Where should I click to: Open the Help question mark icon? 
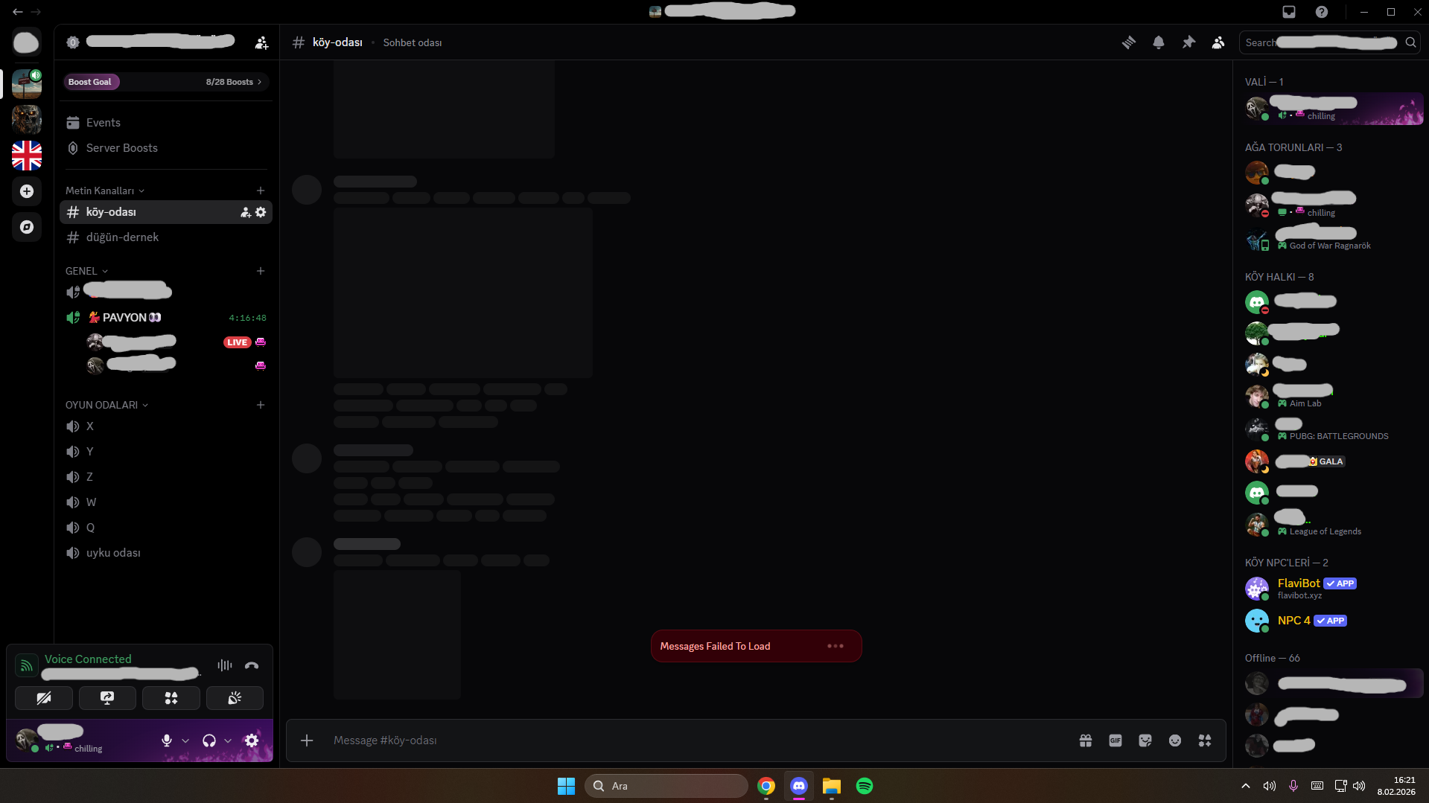(x=1322, y=12)
